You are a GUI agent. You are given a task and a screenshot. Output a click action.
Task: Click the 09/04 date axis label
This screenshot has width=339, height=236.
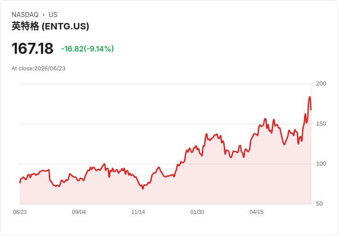pyautogui.click(x=79, y=212)
